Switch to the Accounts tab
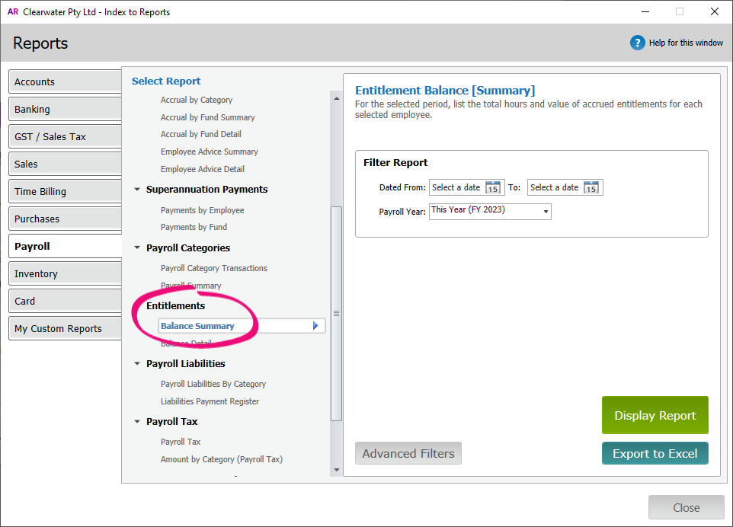733x527 pixels. pos(65,81)
